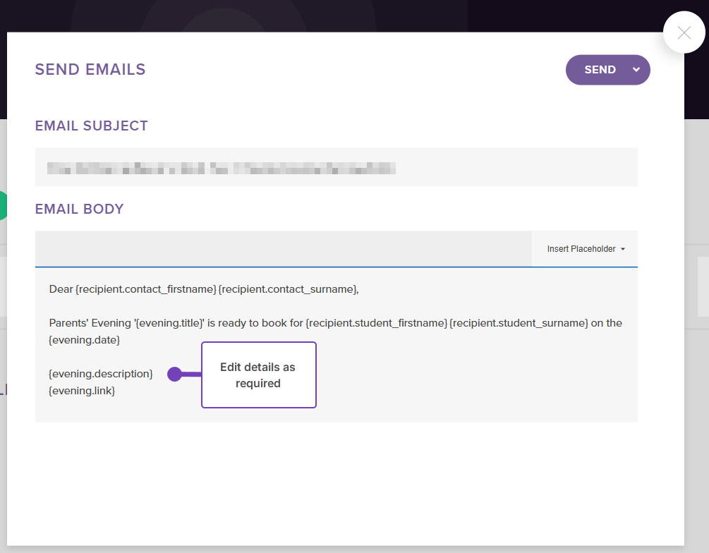Click inside the email subject input field
This screenshot has width=709, height=553.
pyautogui.click(x=336, y=167)
